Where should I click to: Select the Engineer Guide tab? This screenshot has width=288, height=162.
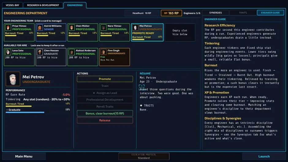click(x=270, y=13)
